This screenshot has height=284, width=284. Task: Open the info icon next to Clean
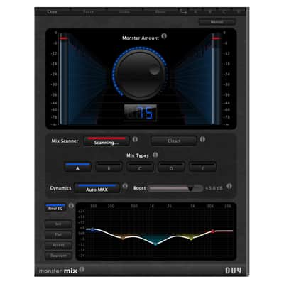point(202,139)
